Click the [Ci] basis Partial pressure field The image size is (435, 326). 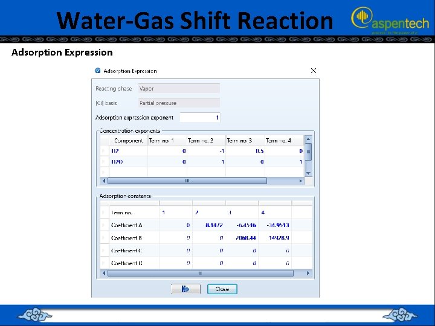(x=179, y=103)
